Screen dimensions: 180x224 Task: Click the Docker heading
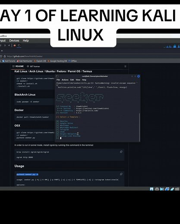19,110
